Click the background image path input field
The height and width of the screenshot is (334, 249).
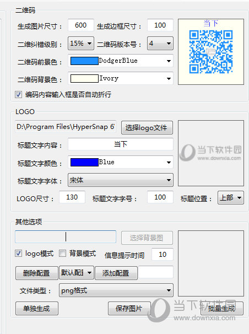click(66, 236)
